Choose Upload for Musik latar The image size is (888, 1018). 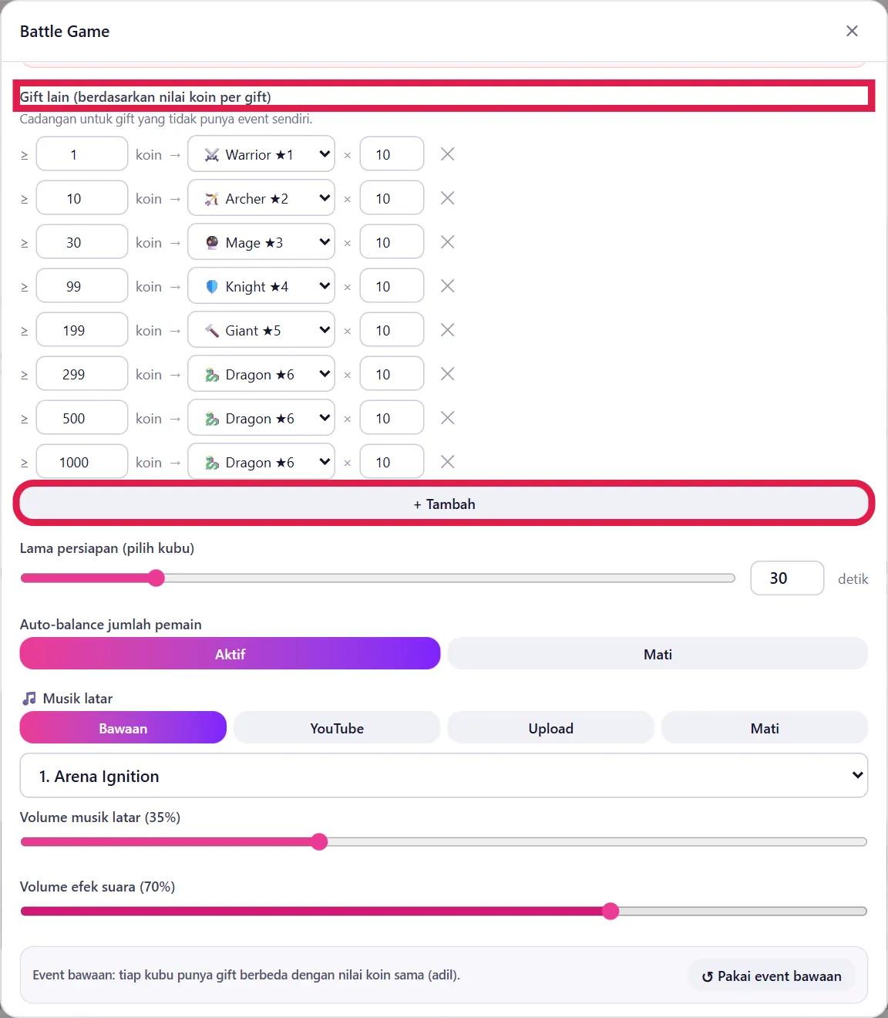[x=551, y=728]
